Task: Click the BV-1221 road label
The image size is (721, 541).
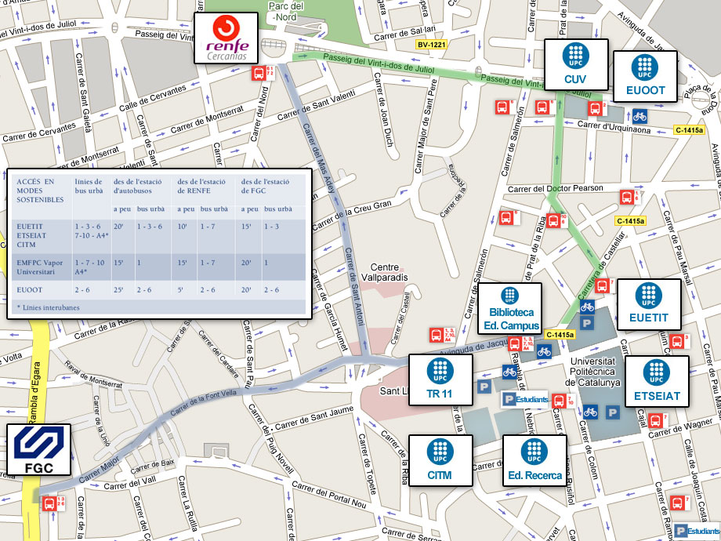Action: [431, 45]
